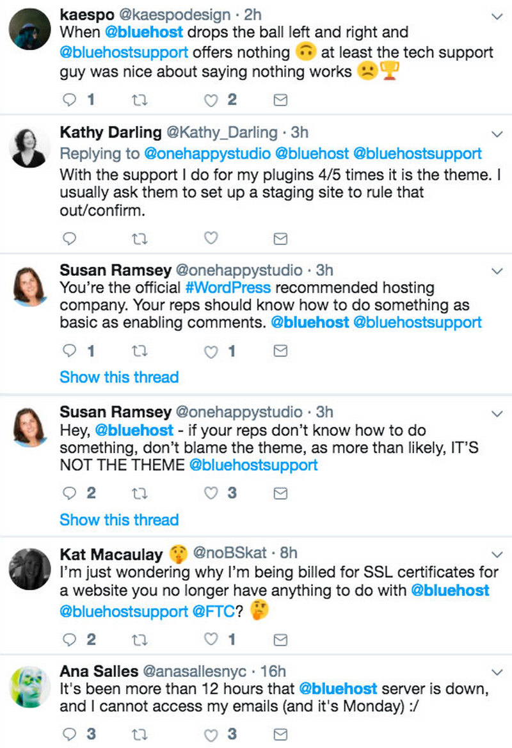Retweet Kathy Darling's reply
The width and height of the screenshot is (512, 748).
[x=141, y=239]
